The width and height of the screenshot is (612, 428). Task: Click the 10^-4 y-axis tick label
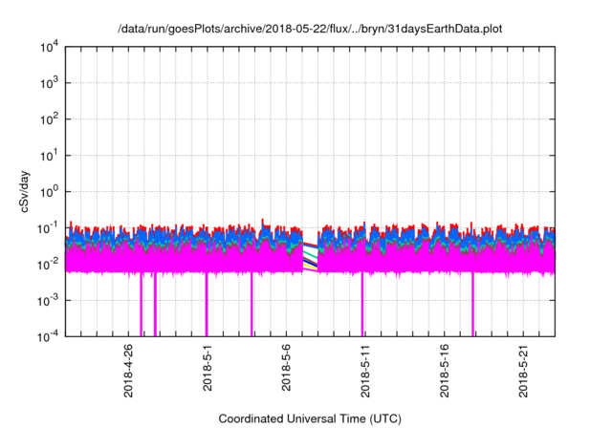(49, 336)
